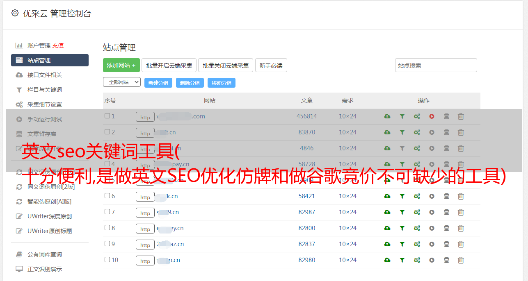Click the http protocol button in row 9
528x281 pixels.
[145, 245]
